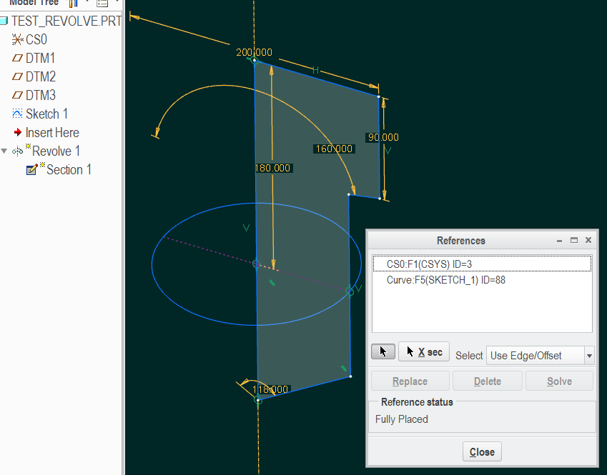Select the arrow selection tool in References

[x=383, y=351]
